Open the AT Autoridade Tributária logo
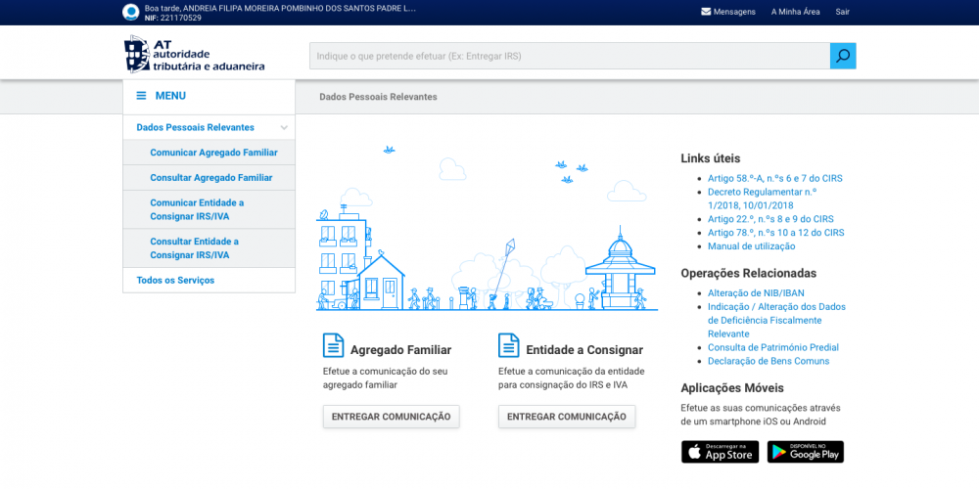Viewport: 979px width, 489px height. pos(195,55)
